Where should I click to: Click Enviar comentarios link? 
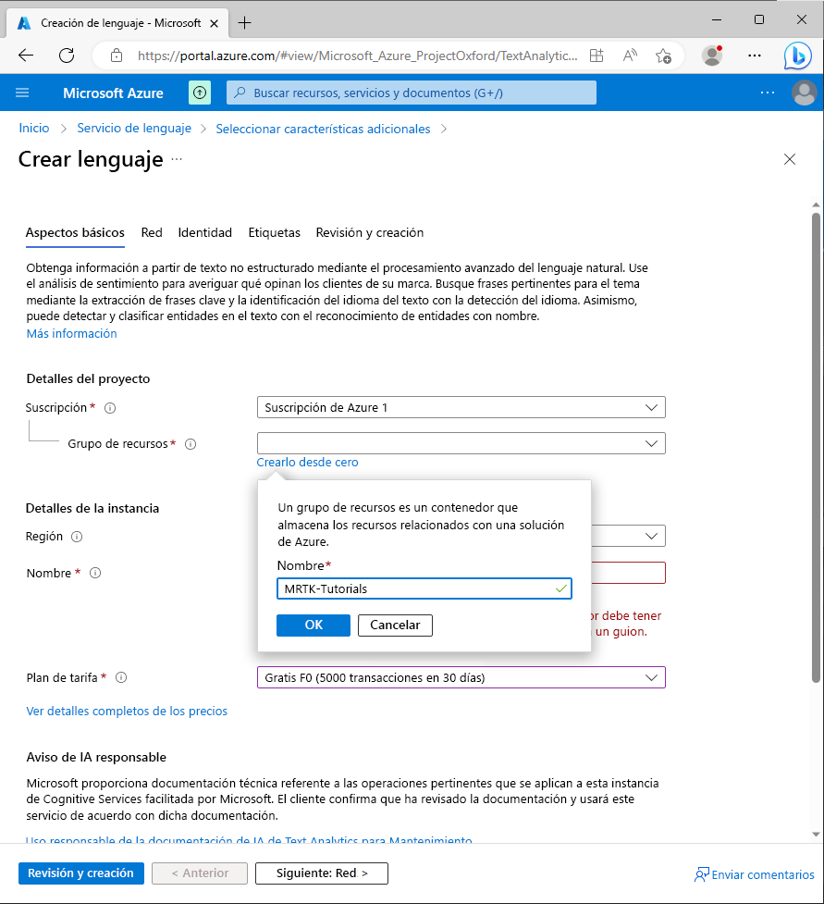pos(763,875)
